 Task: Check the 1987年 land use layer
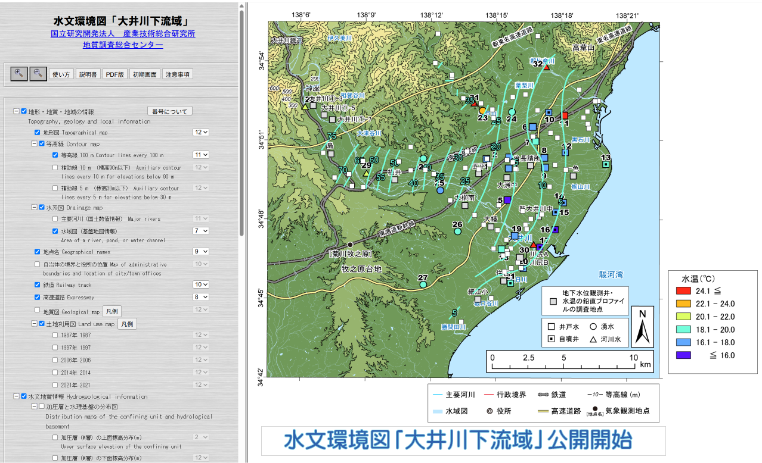click(x=56, y=335)
